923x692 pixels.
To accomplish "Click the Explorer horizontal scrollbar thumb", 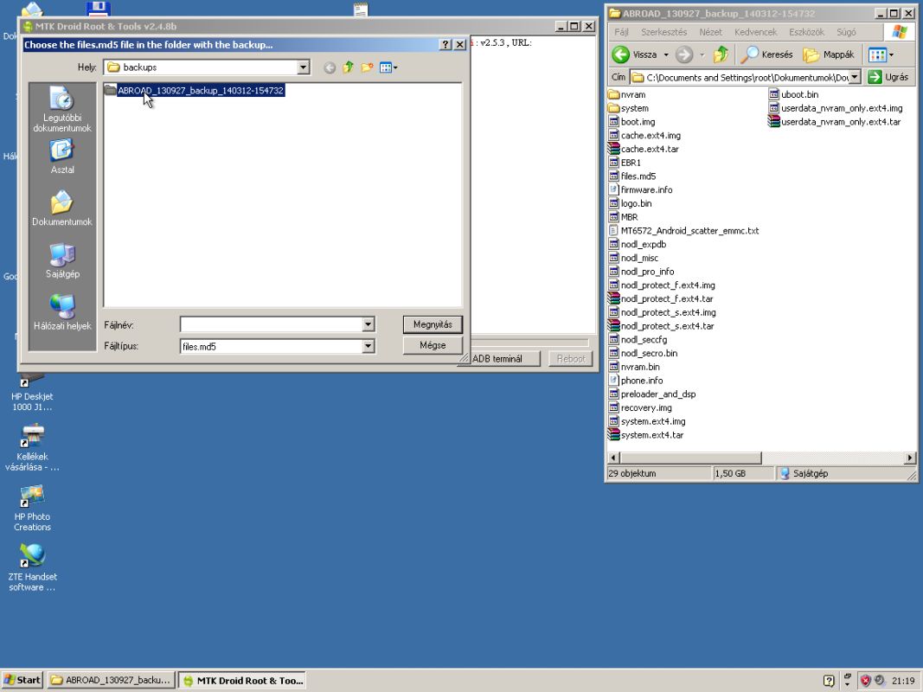I will coord(691,458).
